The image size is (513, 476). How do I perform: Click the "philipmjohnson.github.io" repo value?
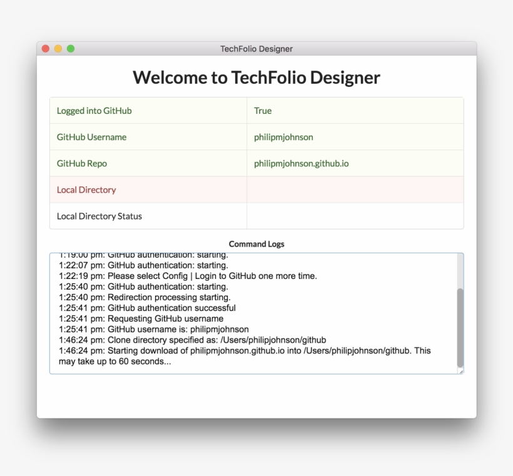pos(302,163)
